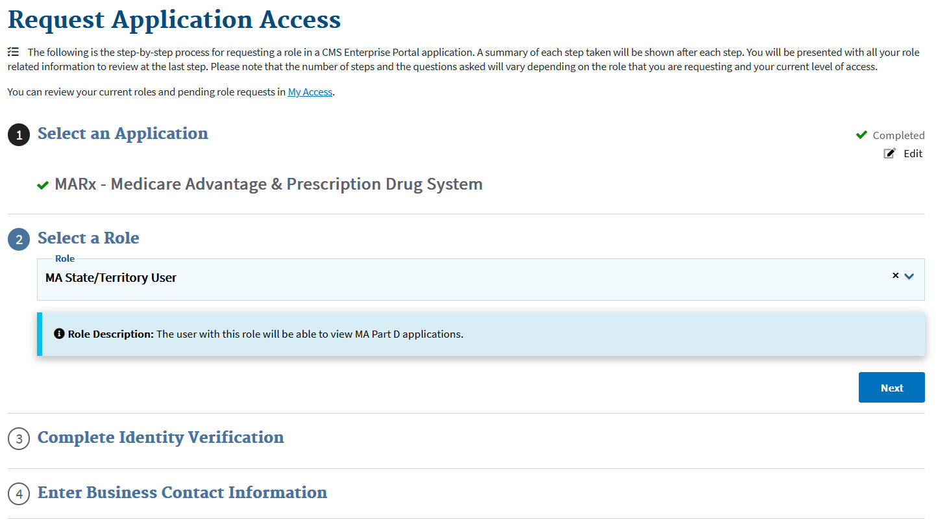Click the checklist icon beside intro text
This screenshot has height=526, width=936.
pos(13,52)
